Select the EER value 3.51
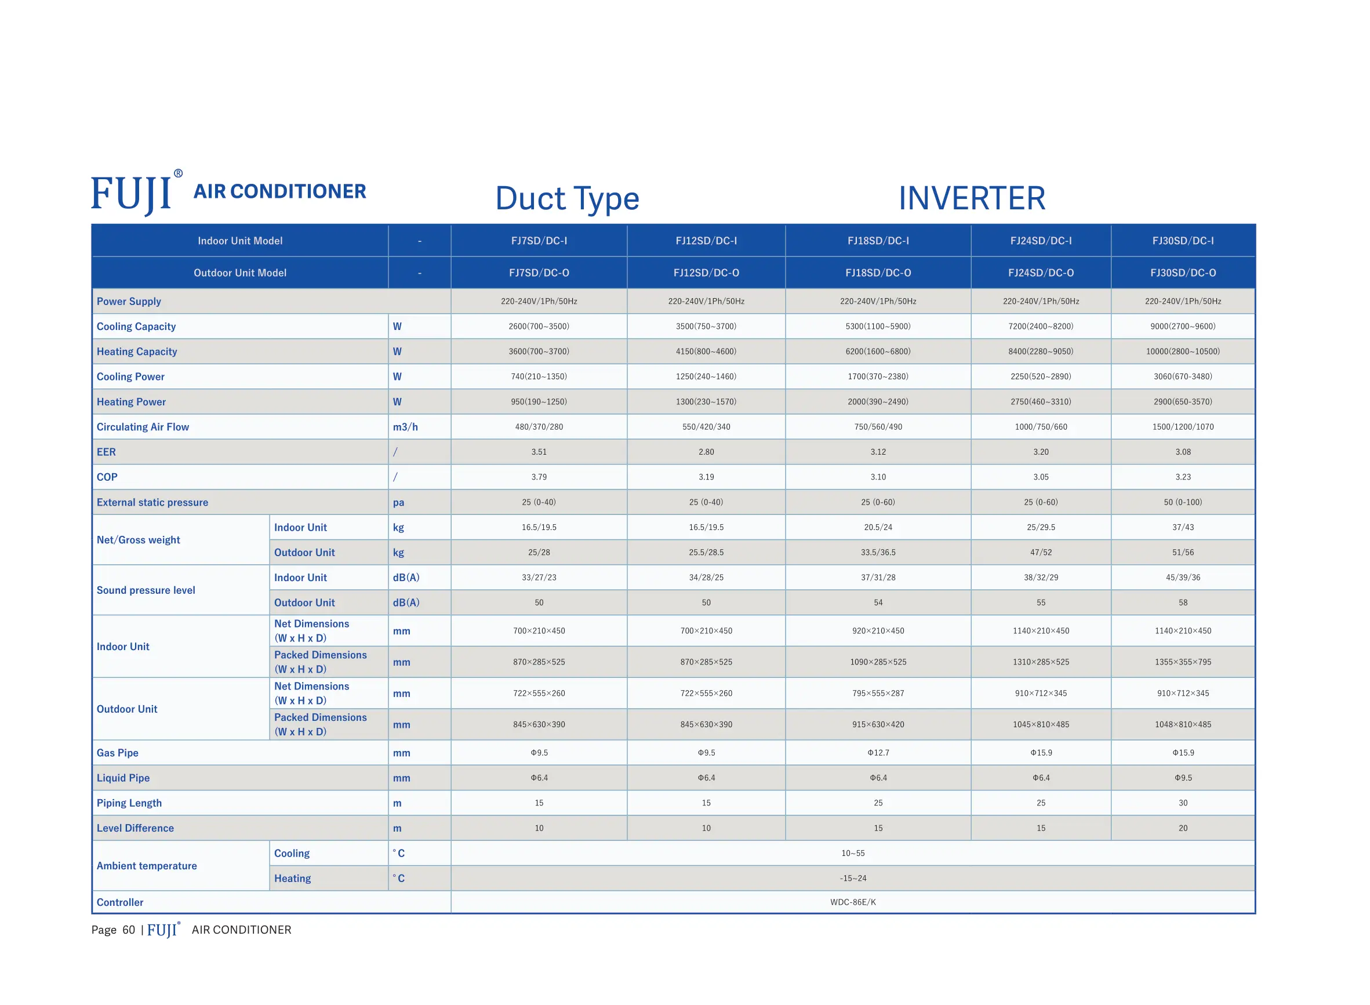This screenshot has width=1370, height=1005. pos(539,452)
